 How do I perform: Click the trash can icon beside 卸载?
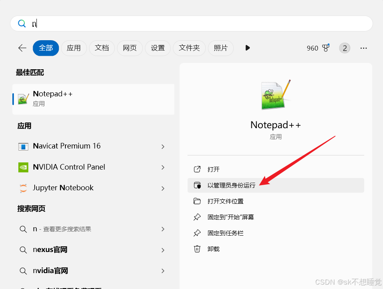tap(197, 249)
